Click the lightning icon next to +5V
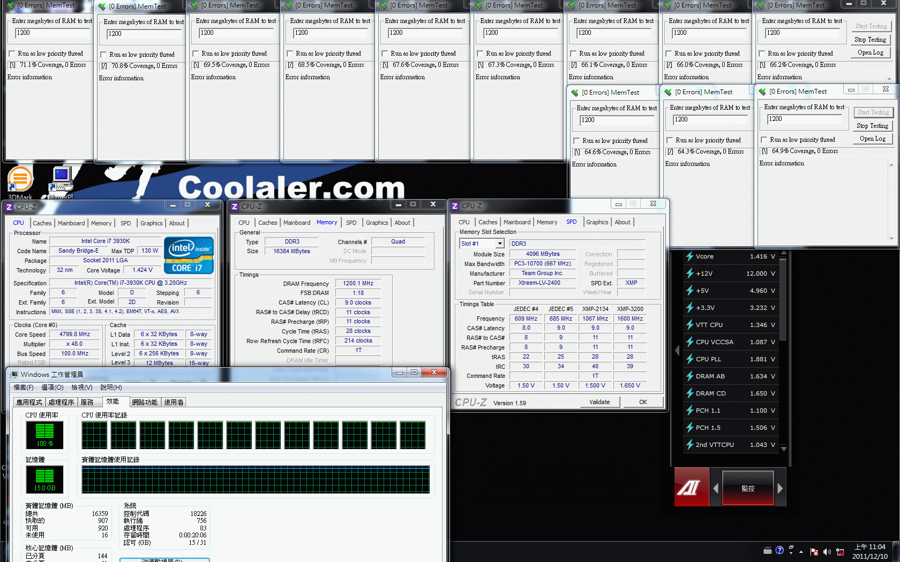Screen dimensions: 900x562 click(690, 291)
